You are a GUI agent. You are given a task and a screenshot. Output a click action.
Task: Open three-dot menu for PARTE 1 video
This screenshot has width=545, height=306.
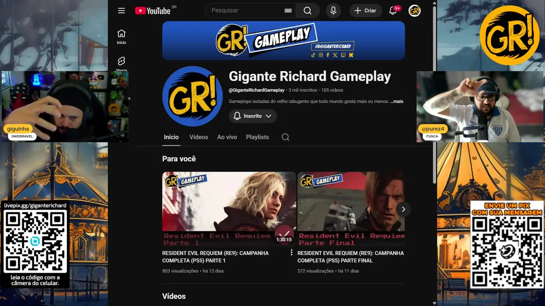click(292, 252)
